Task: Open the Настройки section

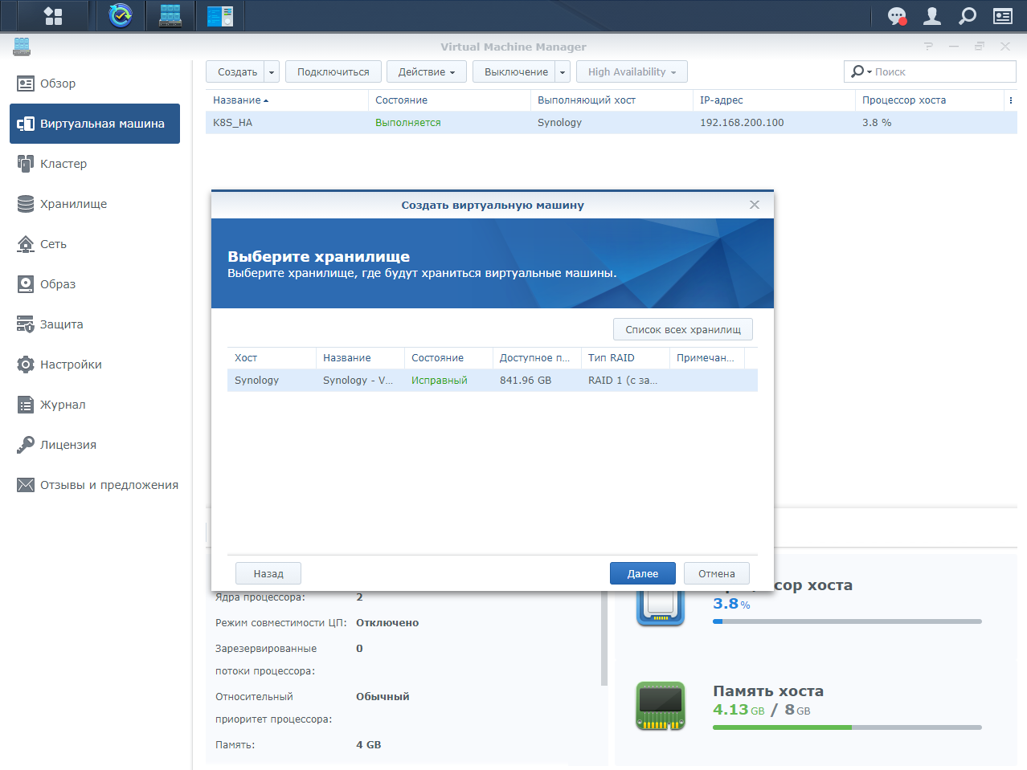Action: [x=95, y=365]
